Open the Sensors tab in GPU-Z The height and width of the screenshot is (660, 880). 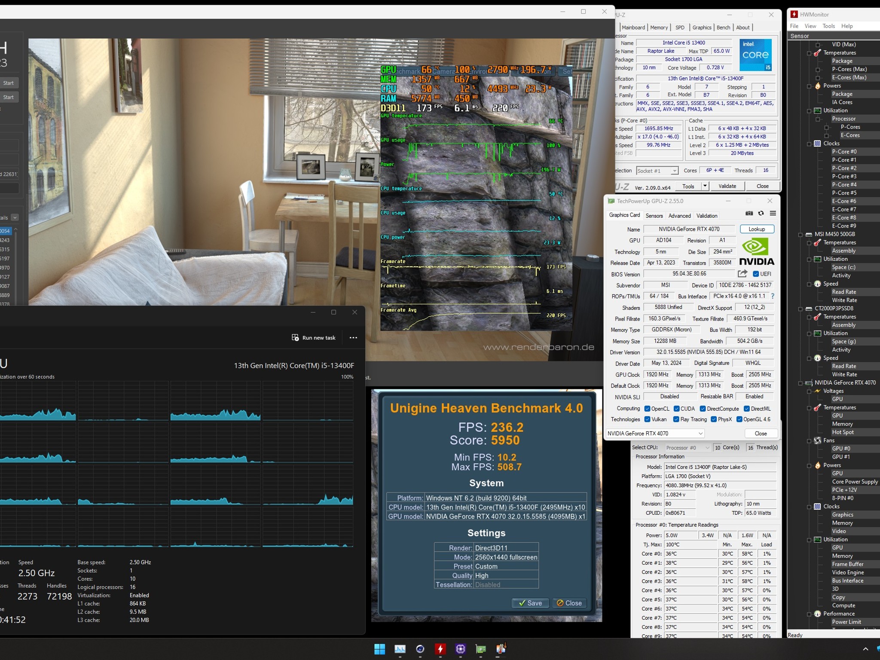[654, 216]
